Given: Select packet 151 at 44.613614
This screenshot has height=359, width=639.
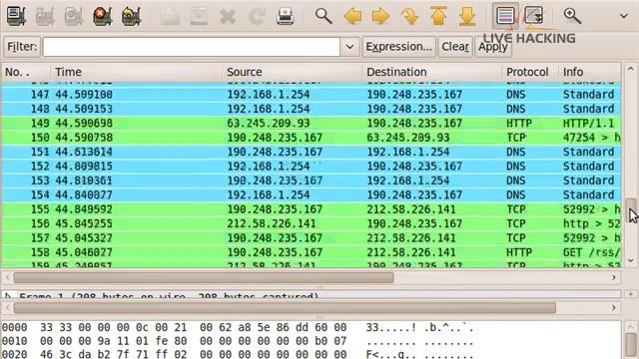Looking at the screenshot, I should click(x=312, y=152).
